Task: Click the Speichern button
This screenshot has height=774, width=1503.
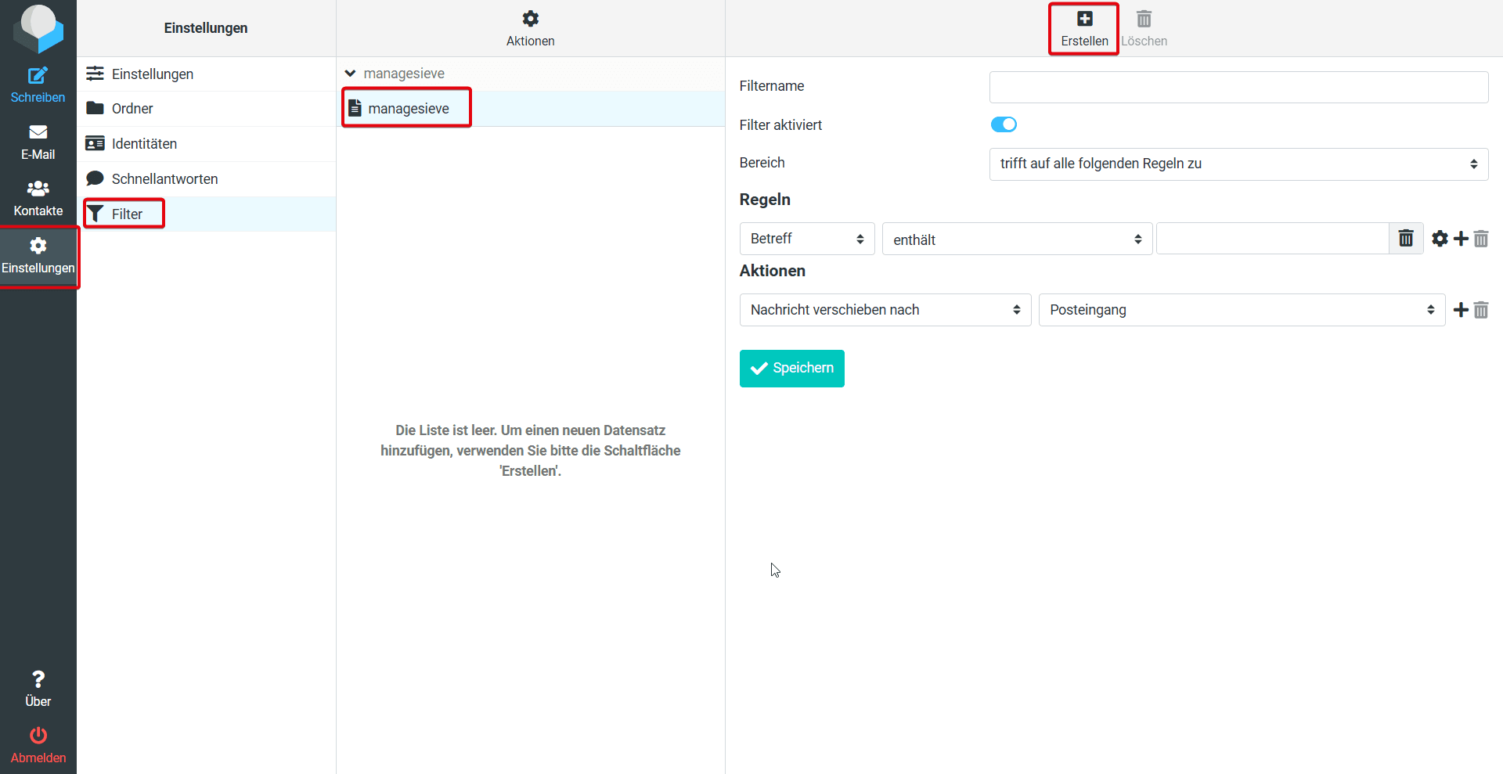Action: pos(791,369)
